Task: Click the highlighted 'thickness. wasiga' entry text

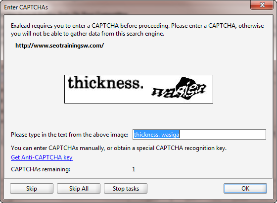Action: (156, 135)
